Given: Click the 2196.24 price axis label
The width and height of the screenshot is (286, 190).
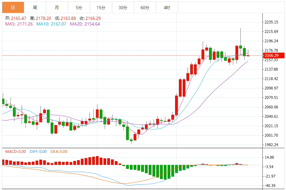Looking at the screenshot, I should pyautogui.click(x=271, y=41).
